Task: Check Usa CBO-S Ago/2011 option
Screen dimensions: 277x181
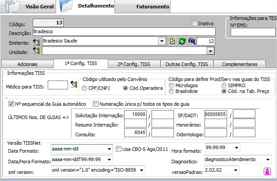Action: pyautogui.click(x=118, y=148)
